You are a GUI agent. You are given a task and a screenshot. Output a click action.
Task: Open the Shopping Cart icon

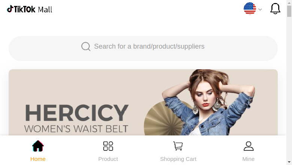pyautogui.click(x=178, y=146)
